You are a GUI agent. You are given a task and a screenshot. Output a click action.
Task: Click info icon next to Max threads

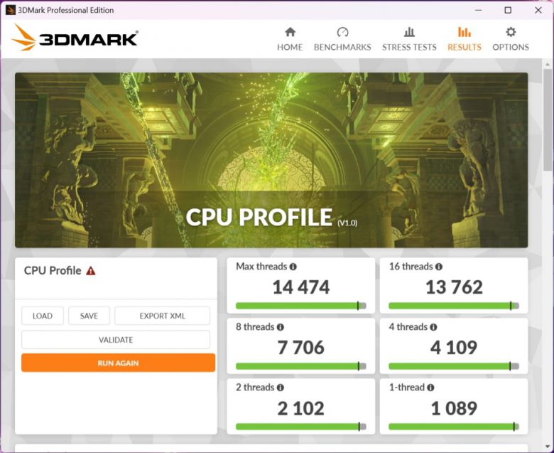(x=293, y=267)
